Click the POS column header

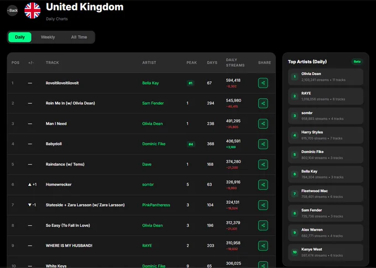point(15,62)
